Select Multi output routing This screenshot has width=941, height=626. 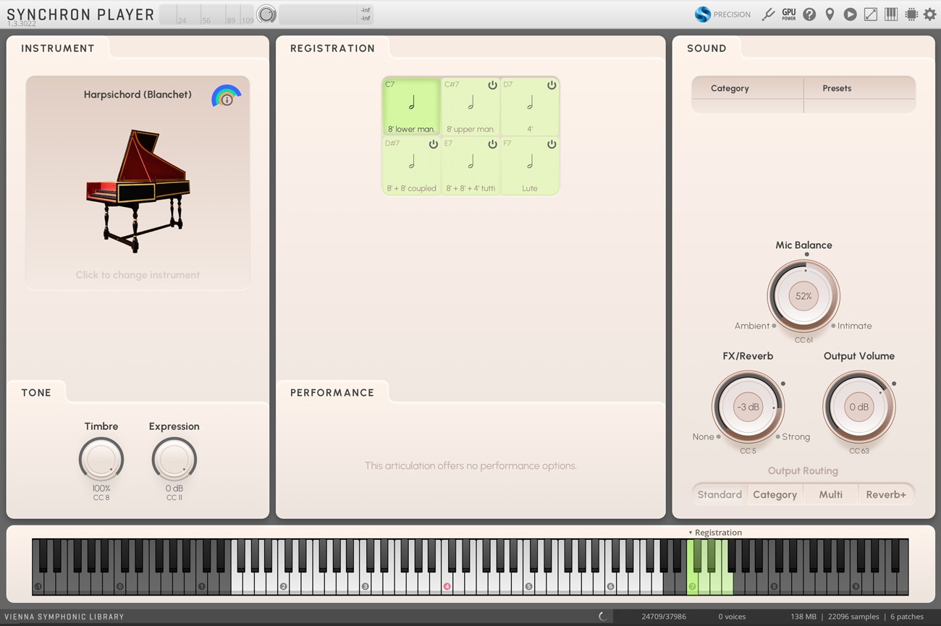(x=830, y=494)
